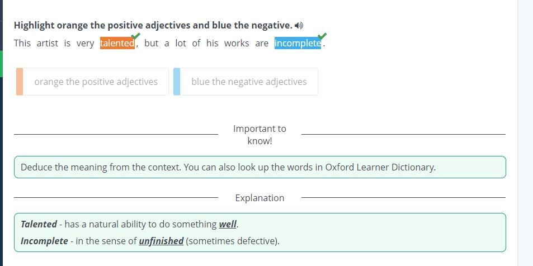Click the underlined word "unfinished" in Explanation
The height and width of the screenshot is (266, 533).
pyautogui.click(x=161, y=241)
